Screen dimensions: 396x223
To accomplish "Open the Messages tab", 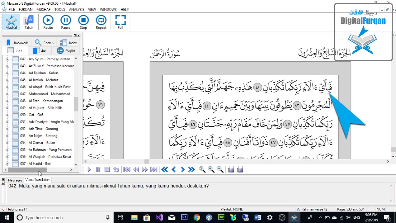I will (15, 180).
